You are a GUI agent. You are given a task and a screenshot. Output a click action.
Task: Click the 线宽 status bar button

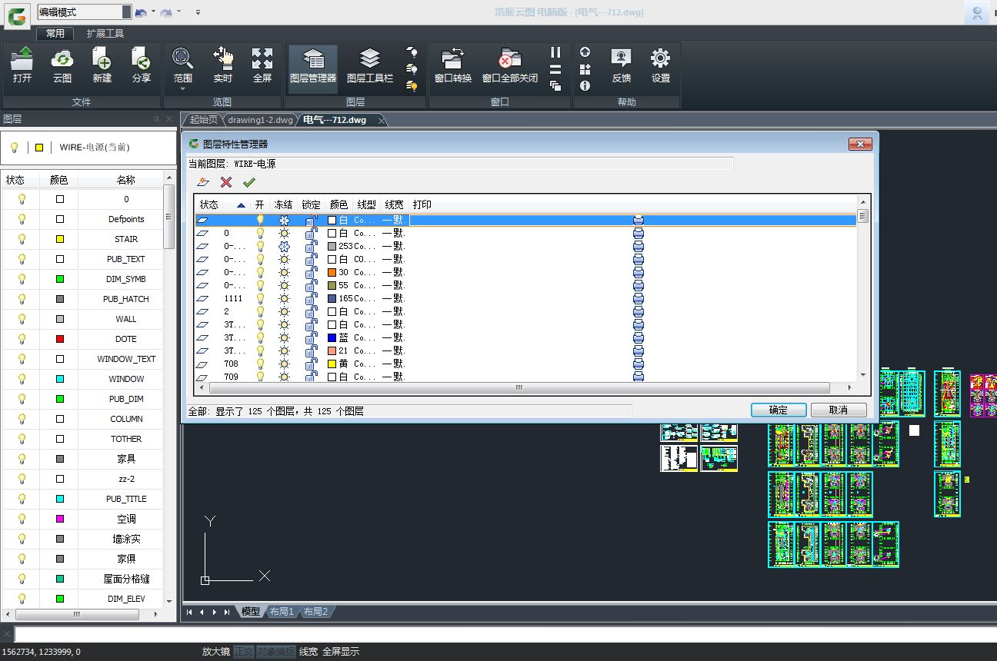308,652
